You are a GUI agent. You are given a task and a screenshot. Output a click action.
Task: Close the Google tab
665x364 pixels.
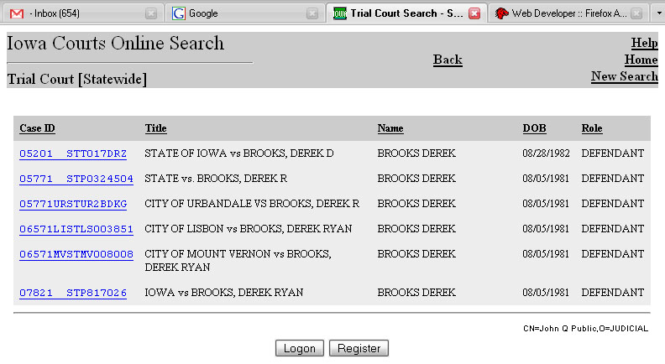coord(312,13)
